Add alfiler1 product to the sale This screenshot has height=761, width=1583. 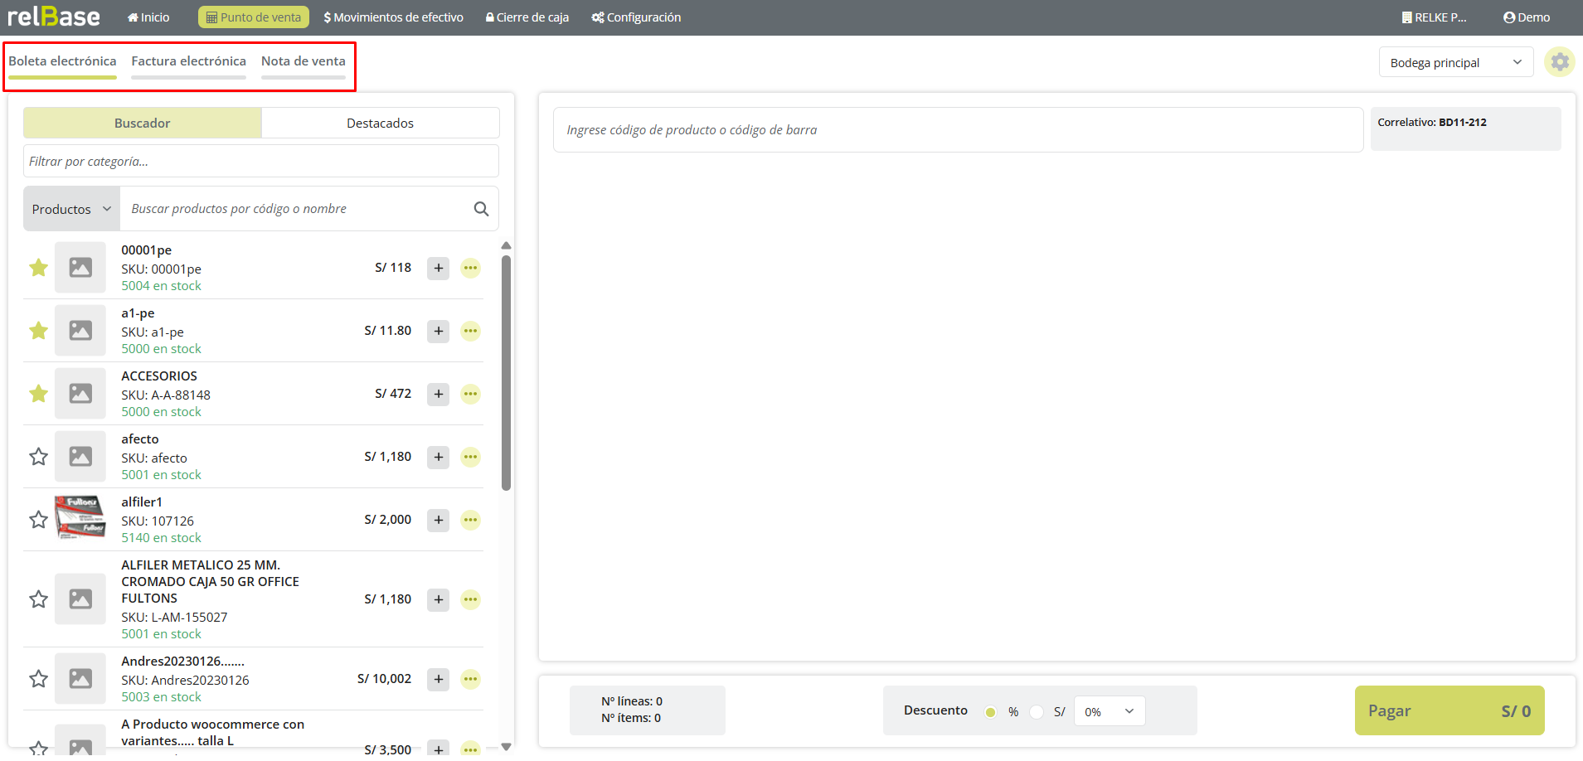[x=438, y=520]
